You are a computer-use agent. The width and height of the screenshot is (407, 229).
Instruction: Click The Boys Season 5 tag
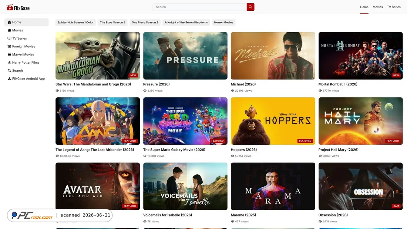[112, 22]
